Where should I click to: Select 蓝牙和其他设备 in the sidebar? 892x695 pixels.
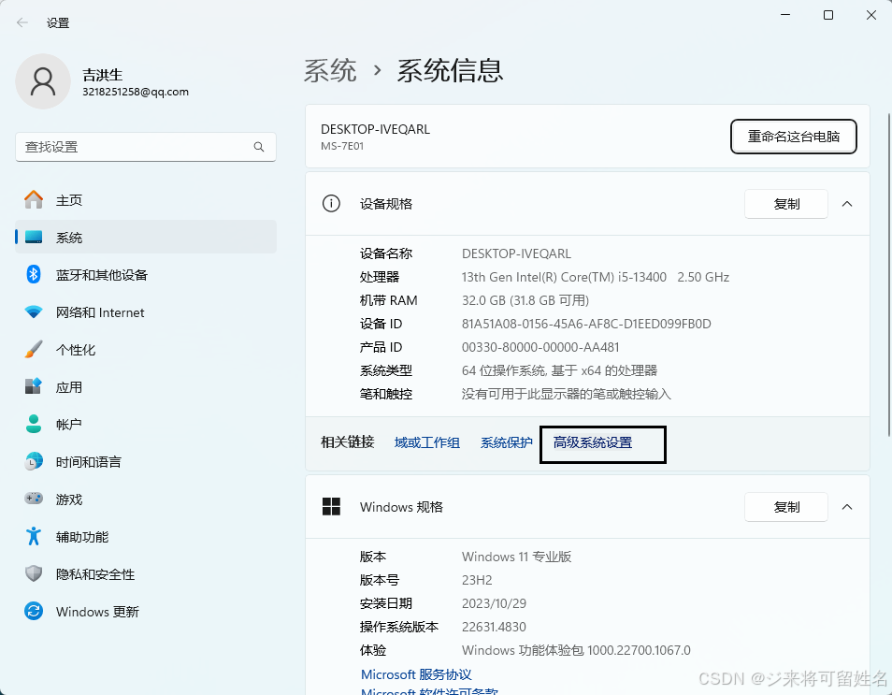point(146,274)
